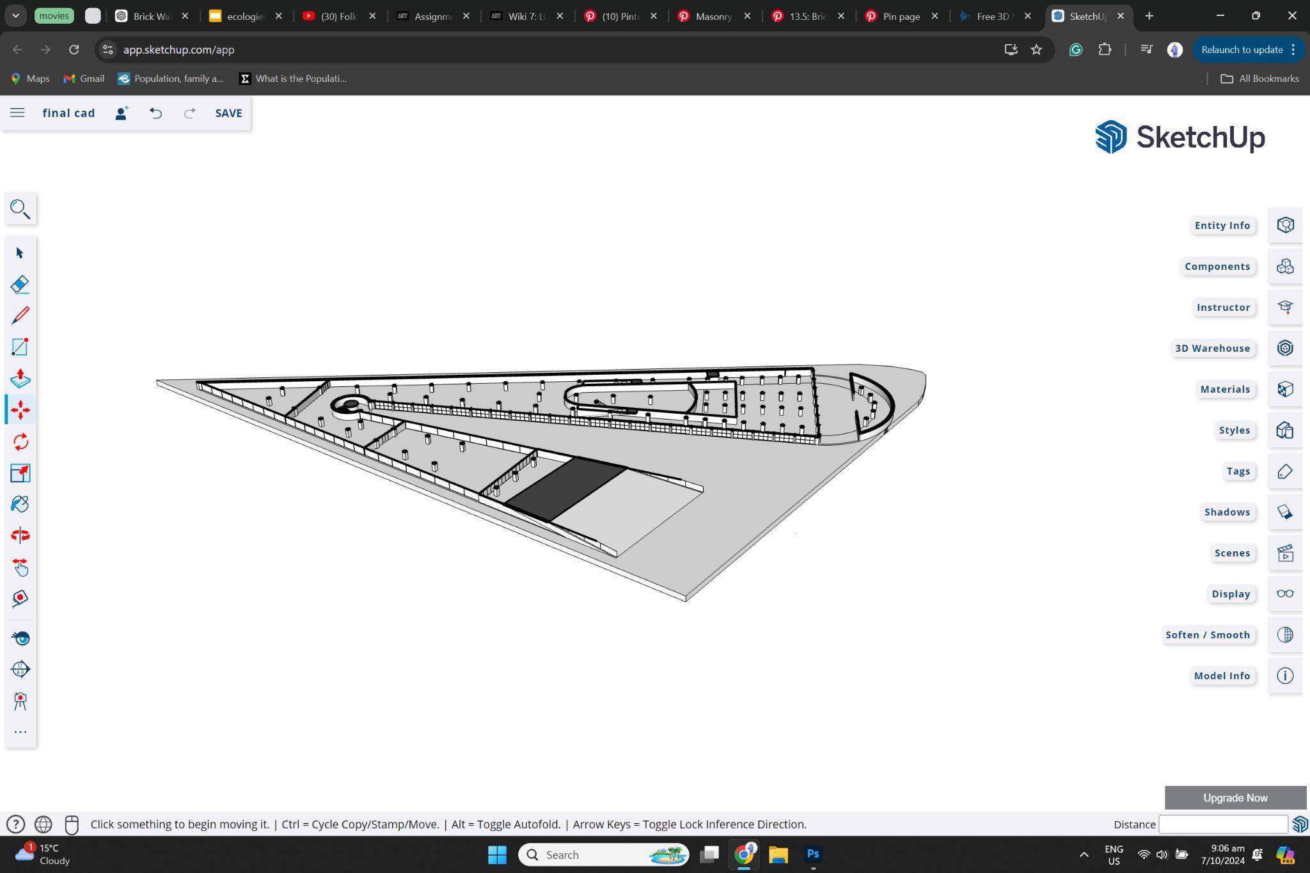The image size is (1310, 873).
Task: Open the hamburger main menu
Action: click(x=17, y=113)
